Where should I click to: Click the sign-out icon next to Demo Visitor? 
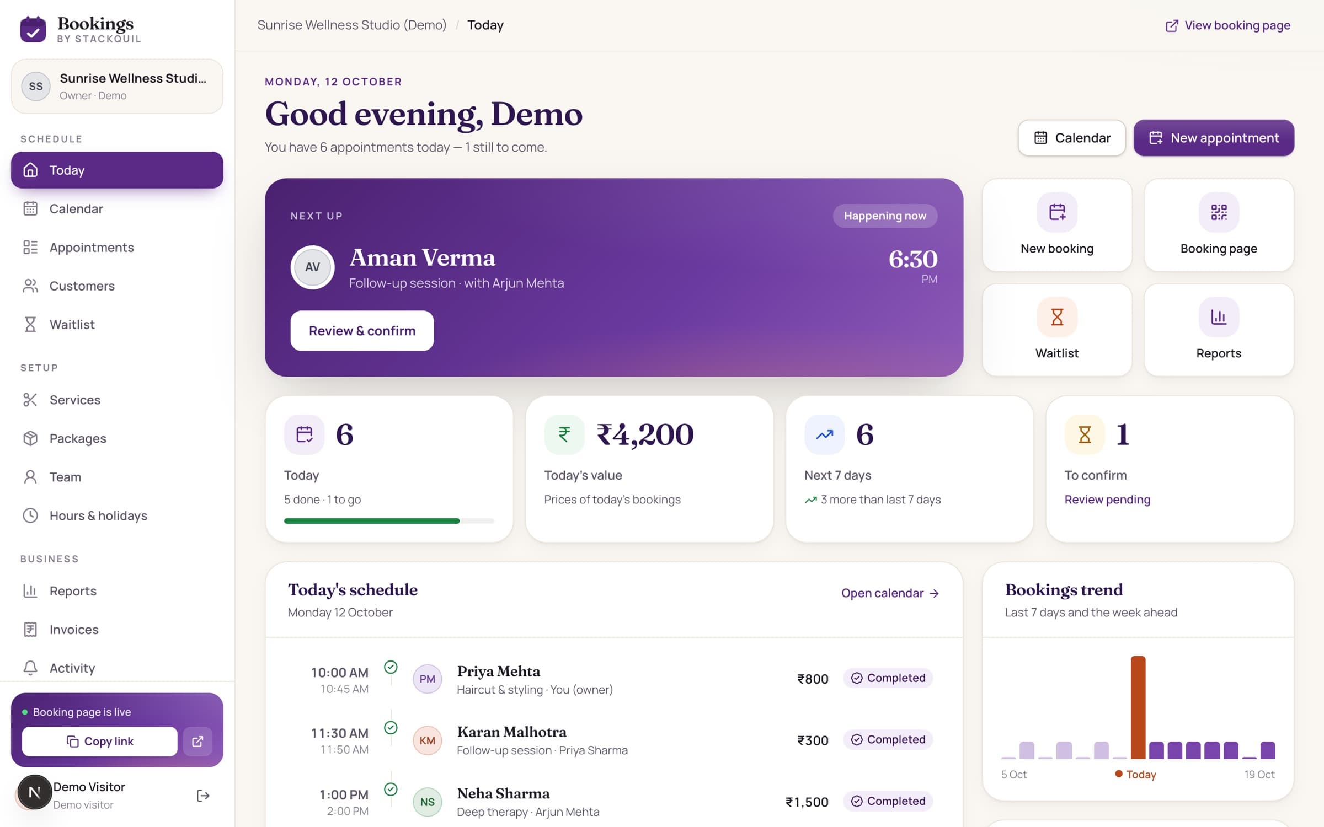[203, 796]
